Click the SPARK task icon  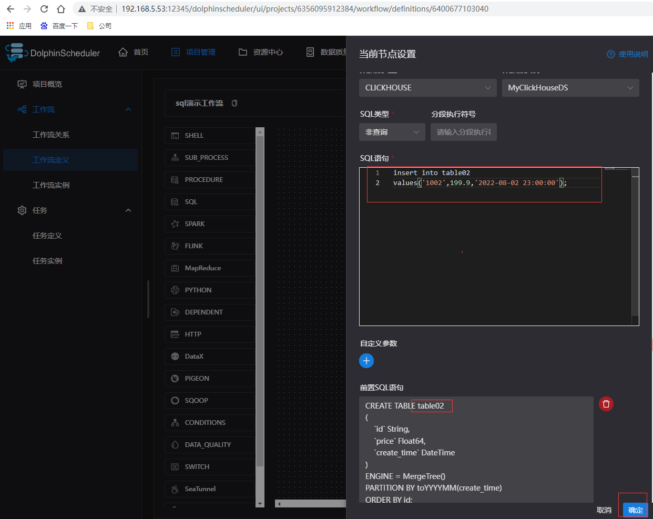[175, 224]
